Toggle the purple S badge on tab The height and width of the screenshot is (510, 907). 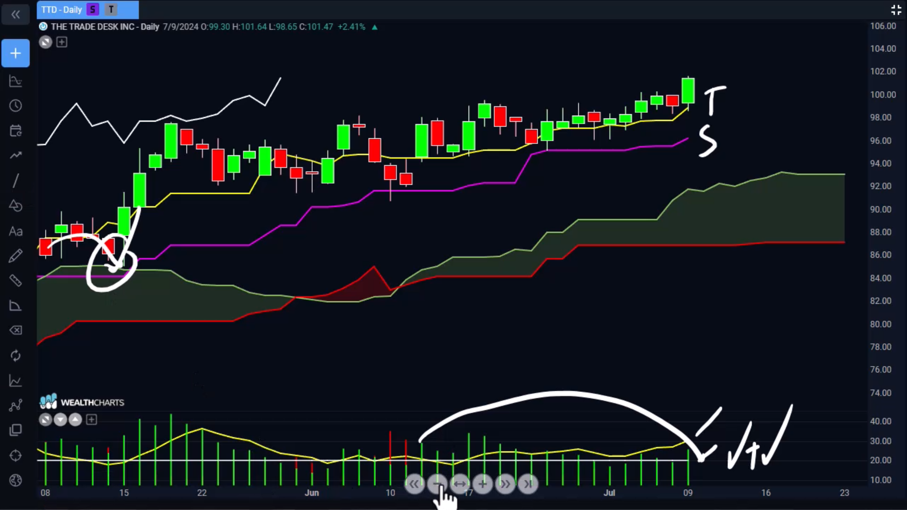(93, 9)
